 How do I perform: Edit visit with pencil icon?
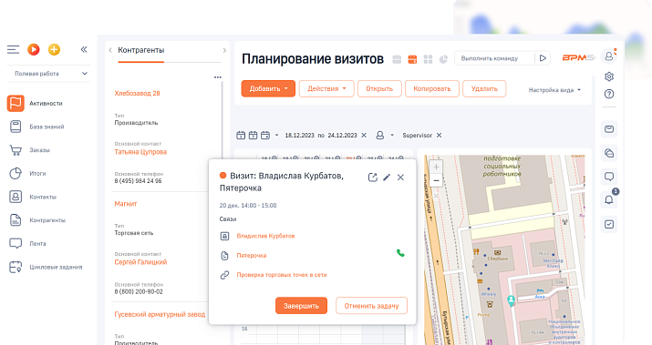(387, 178)
